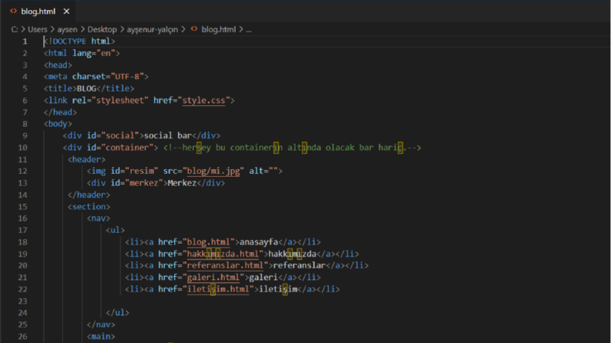Click the Merkez div text
611x343 pixels.
[182, 183]
